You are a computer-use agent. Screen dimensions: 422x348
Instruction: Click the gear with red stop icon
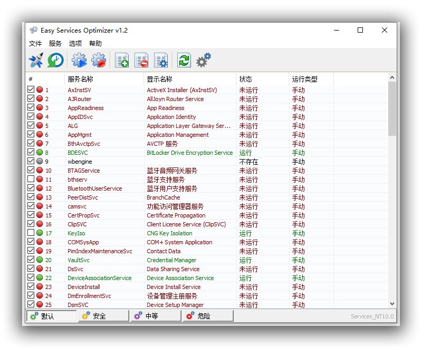[99, 60]
